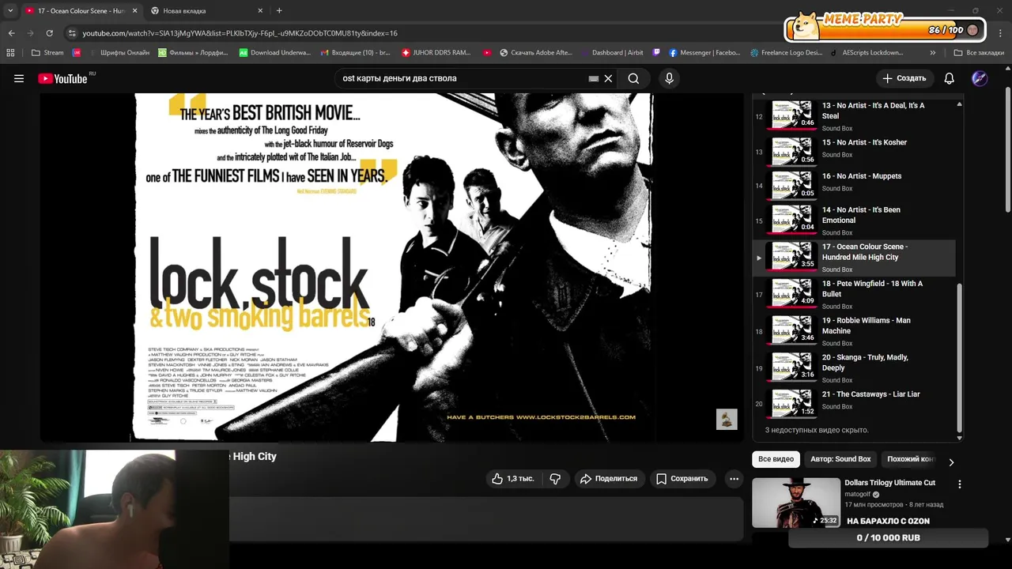Show more filter chips with right chevron
Viewport: 1012px width, 569px height.
[951, 462]
